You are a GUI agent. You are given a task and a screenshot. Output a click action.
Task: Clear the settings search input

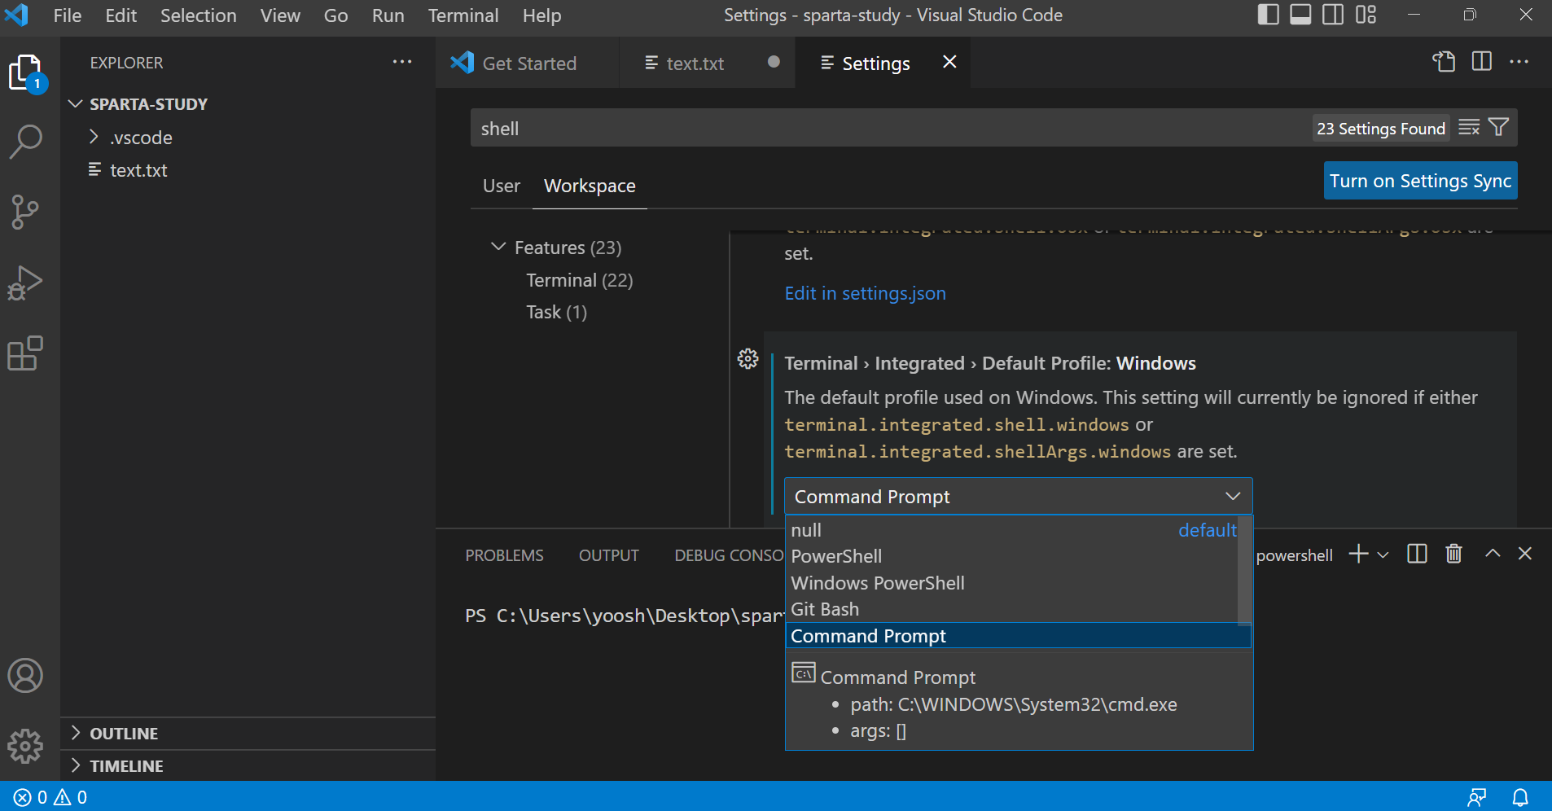[x=1469, y=128]
